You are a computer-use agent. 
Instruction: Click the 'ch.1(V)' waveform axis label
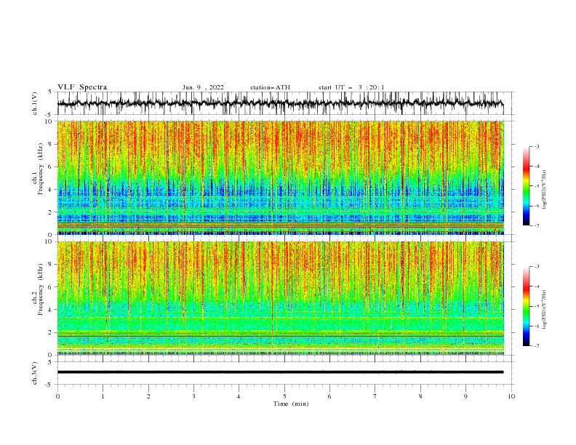pos(35,103)
